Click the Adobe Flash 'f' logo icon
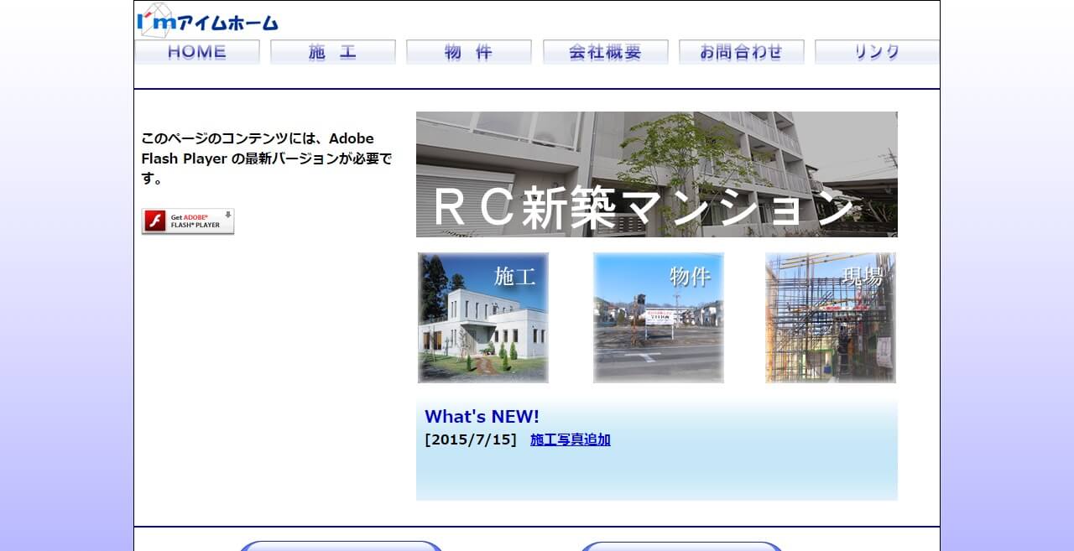Screen dimensions: 1074x551 [x=155, y=221]
